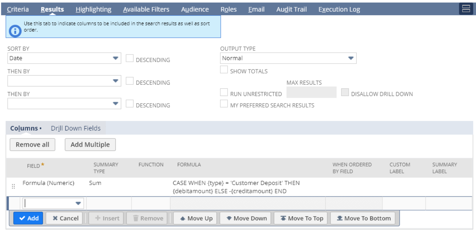The height and width of the screenshot is (233, 476).
Task: Grab the drag handle on Formula (Numeric) row
Action: [x=13, y=186]
